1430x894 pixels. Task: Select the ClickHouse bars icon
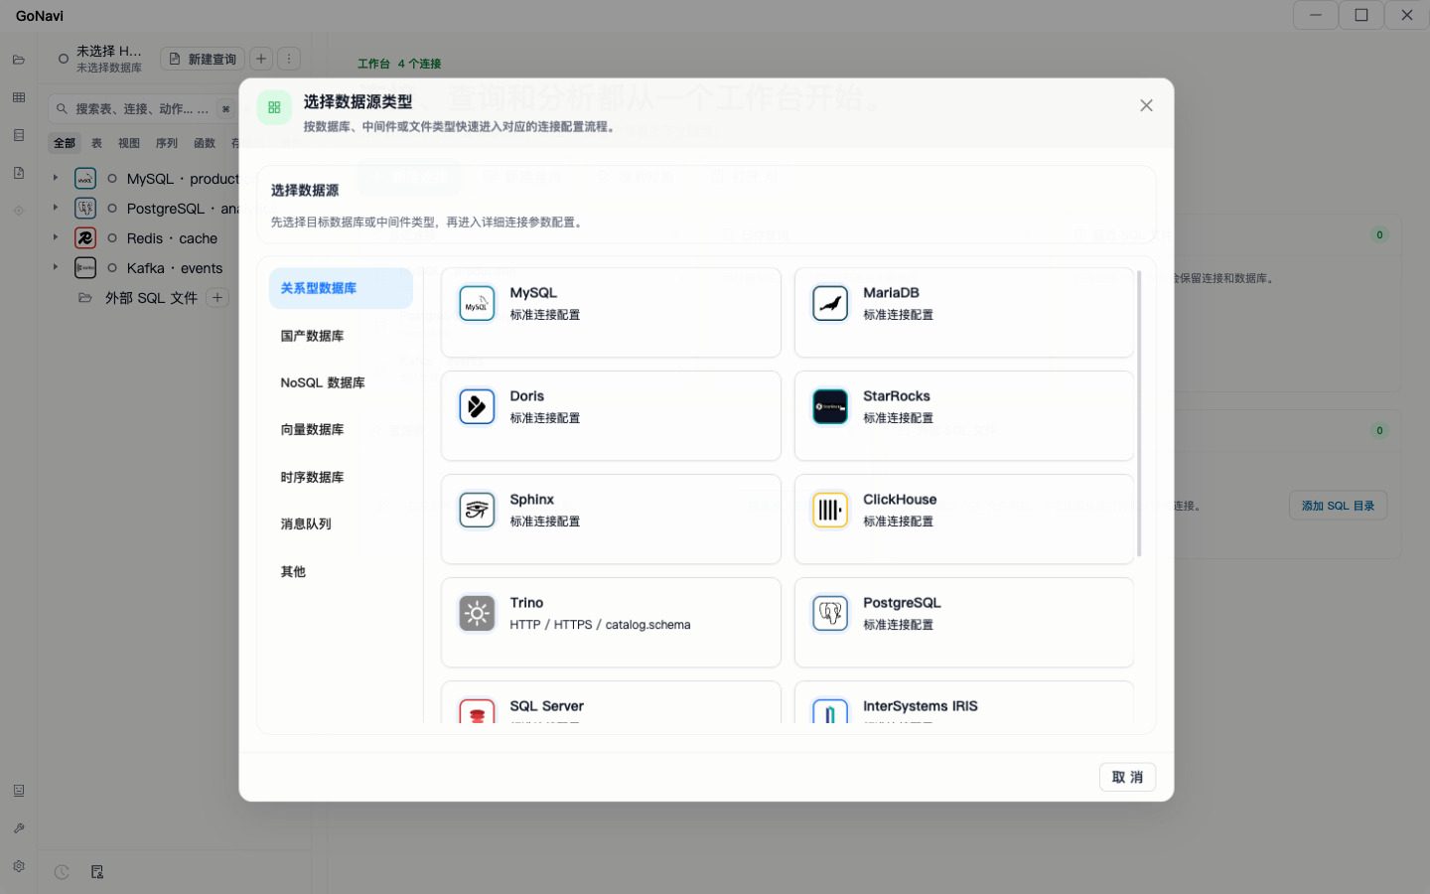click(x=830, y=510)
